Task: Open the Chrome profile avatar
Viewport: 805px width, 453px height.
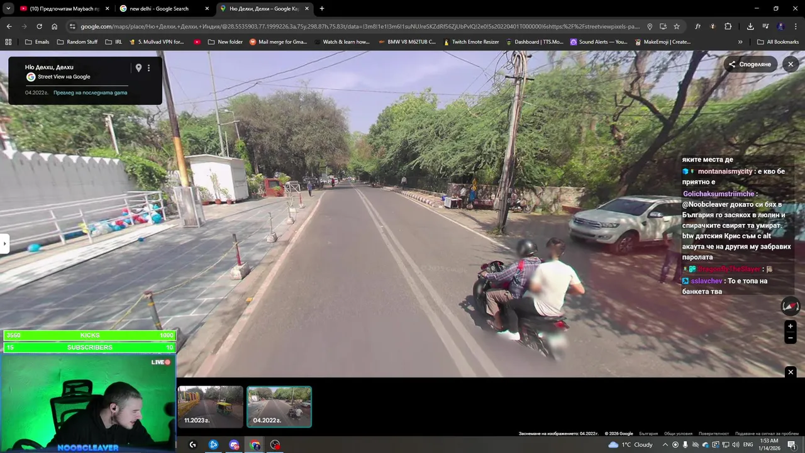Action: tap(780, 26)
